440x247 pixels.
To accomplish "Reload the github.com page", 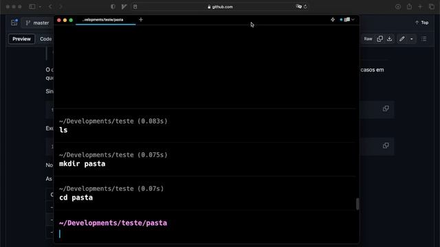I will point(305,6).
